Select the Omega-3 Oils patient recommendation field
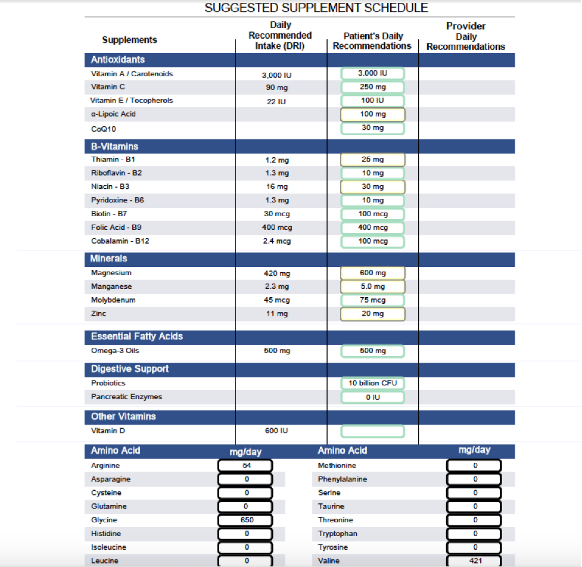The image size is (582, 567). tap(372, 351)
